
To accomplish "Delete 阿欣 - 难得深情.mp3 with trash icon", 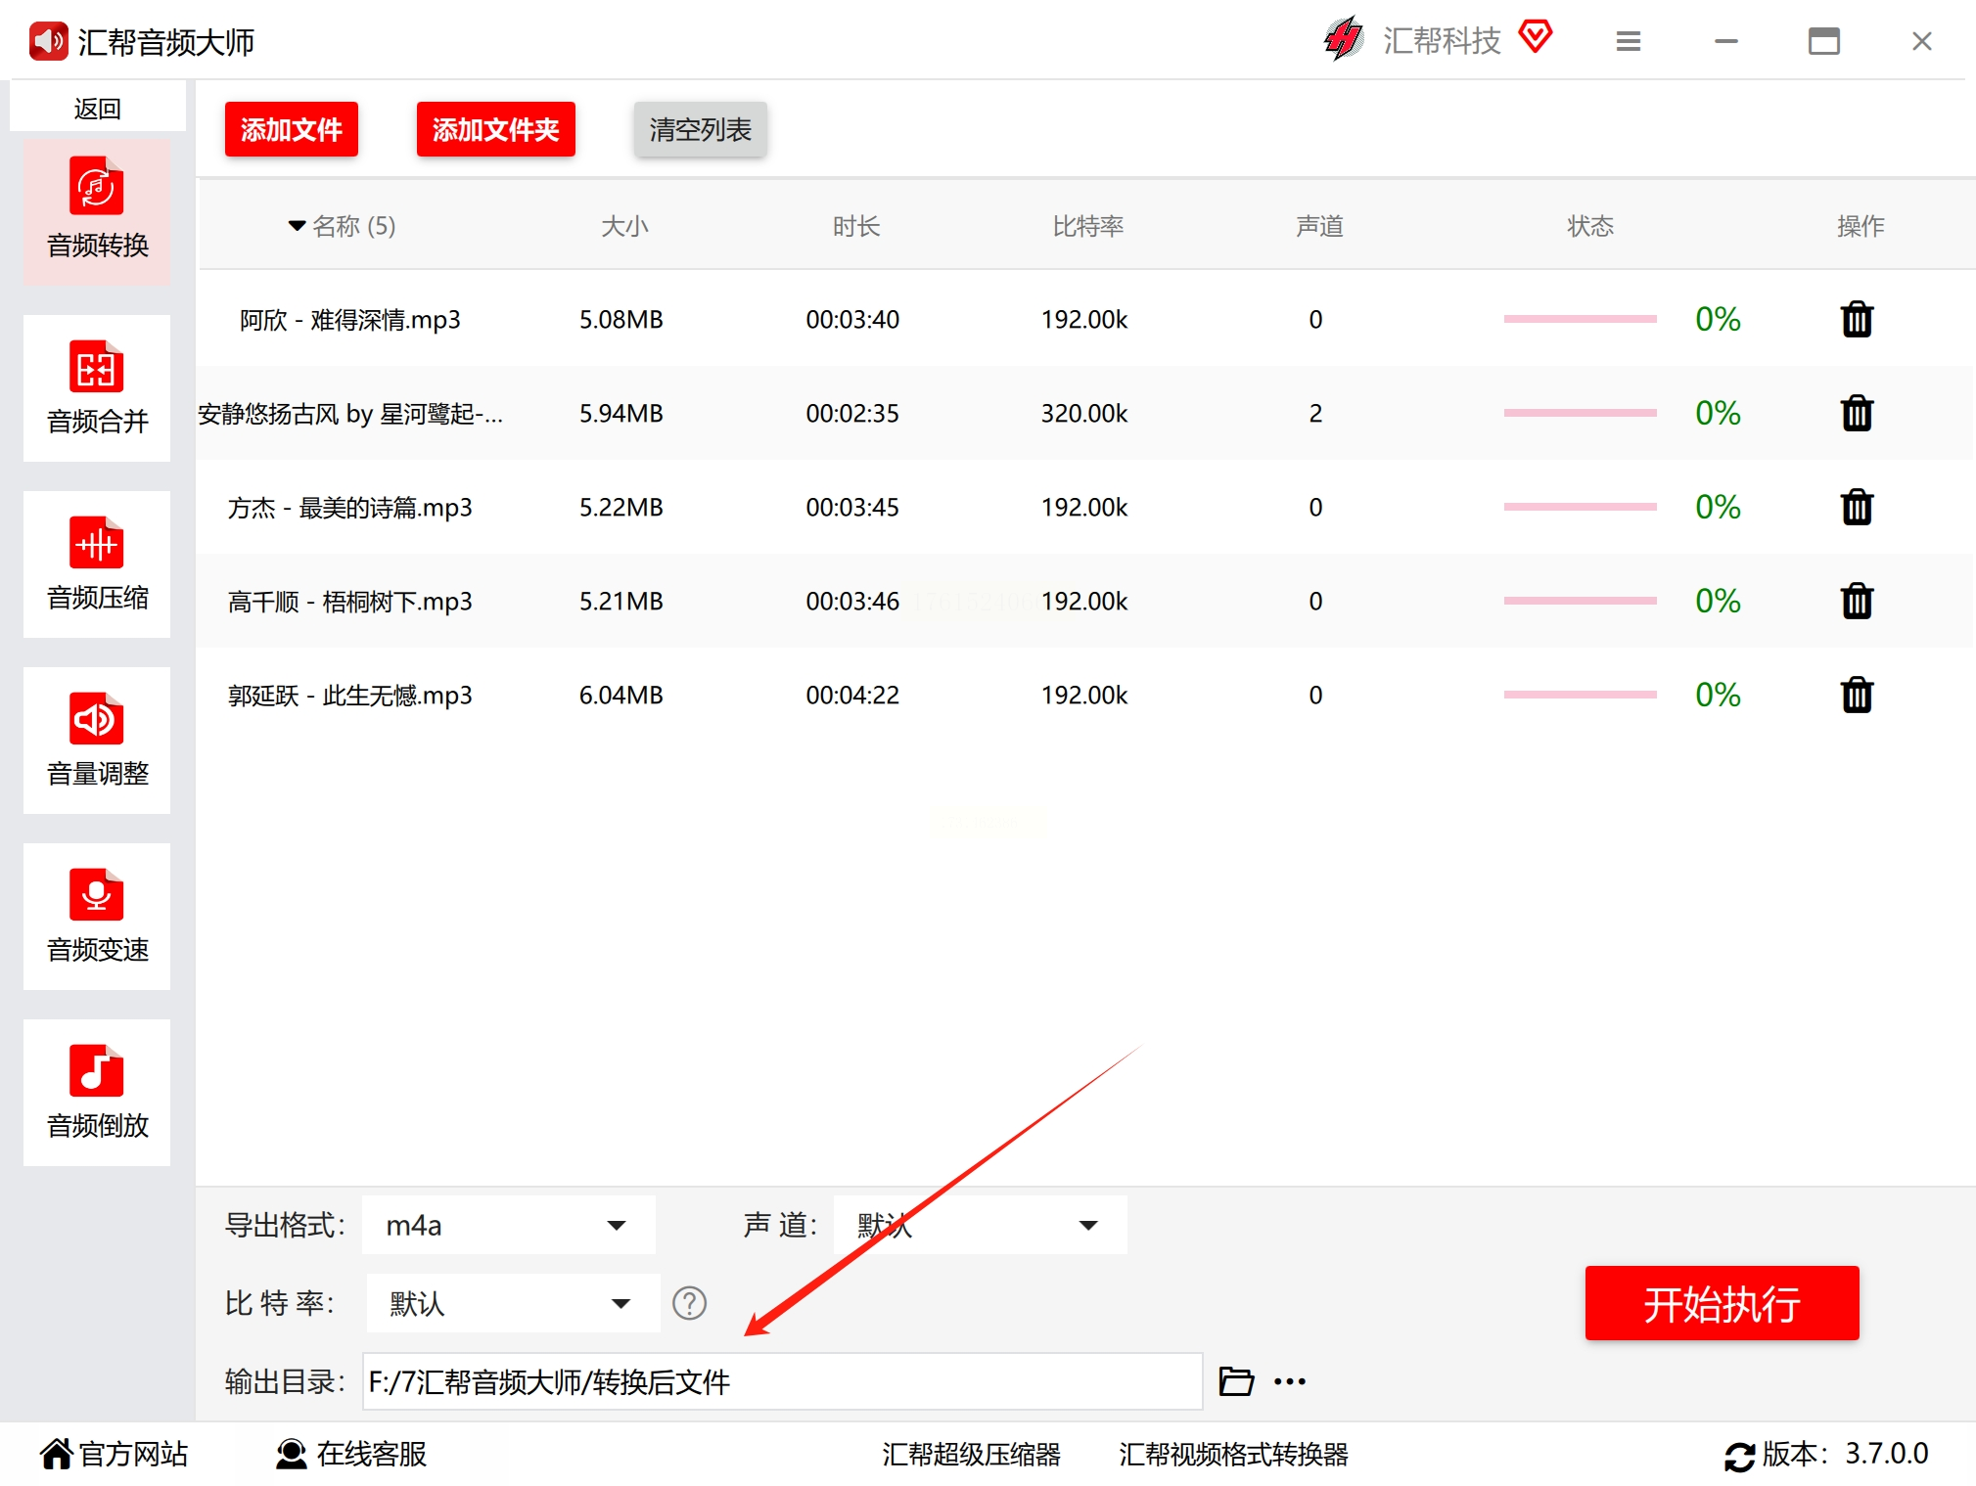I will [x=1856, y=320].
